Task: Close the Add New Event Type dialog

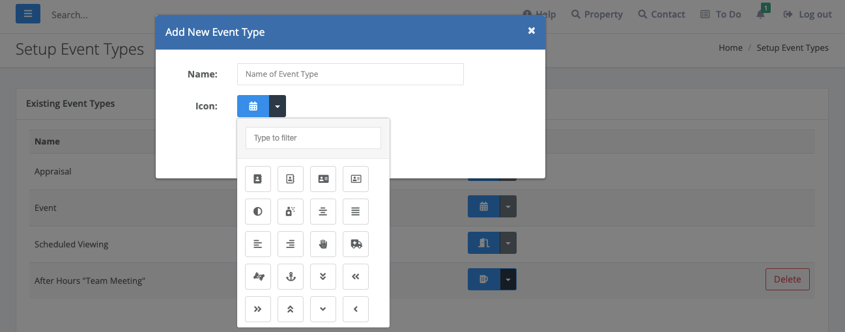Action: coord(532,31)
